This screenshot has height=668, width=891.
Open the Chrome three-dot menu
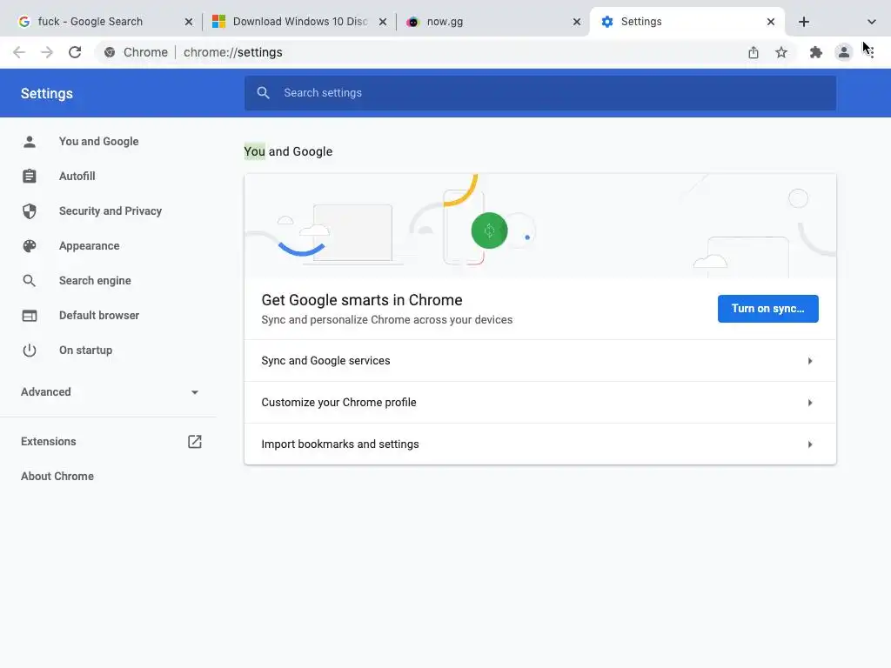tap(871, 52)
